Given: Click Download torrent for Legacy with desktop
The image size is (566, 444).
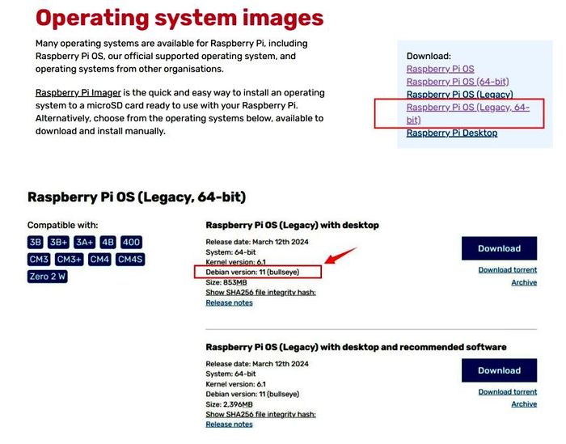Looking at the screenshot, I should [x=507, y=269].
